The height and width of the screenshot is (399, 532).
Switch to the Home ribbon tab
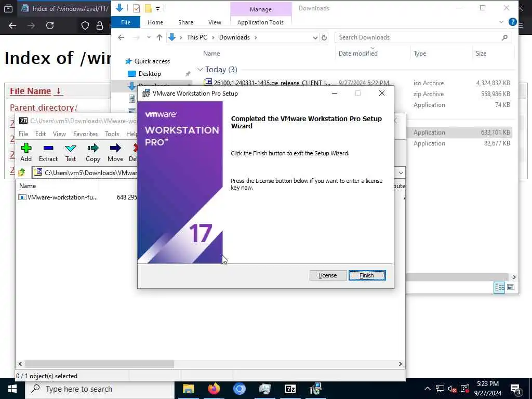coord(155,22)
